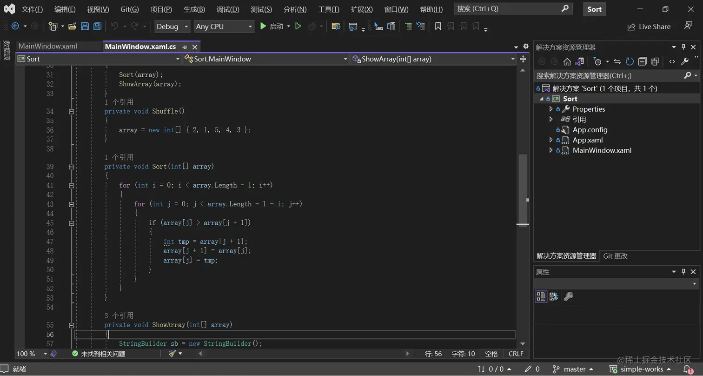This screenshot has width=703, height=376.
Task: Collapse the ShowArray method at line 55
Action: pos(71,325)
